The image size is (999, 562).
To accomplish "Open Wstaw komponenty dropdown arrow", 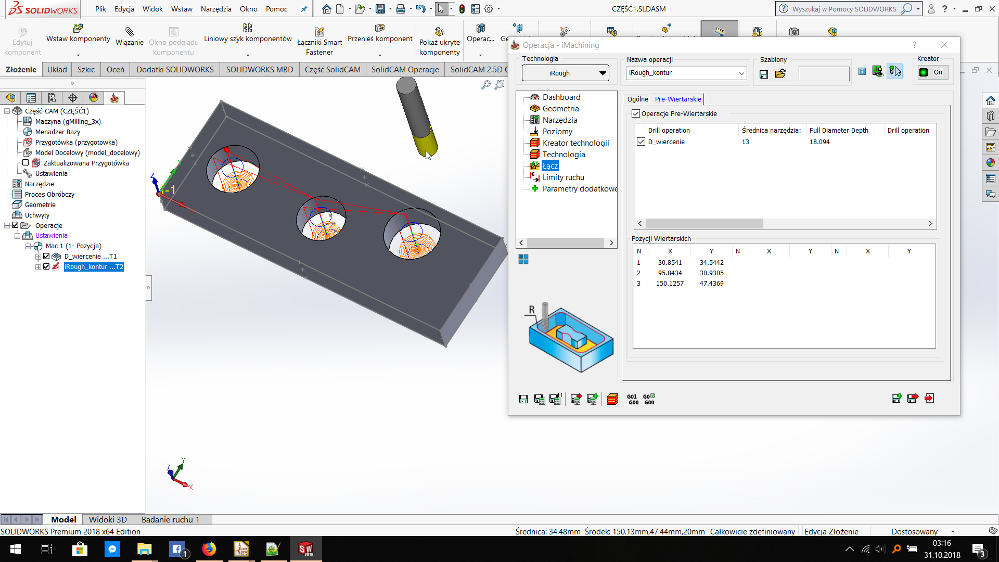I will [x=78, y=55].
